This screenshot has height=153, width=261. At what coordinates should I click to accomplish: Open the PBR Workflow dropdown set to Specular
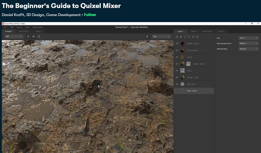coord(249,49)
